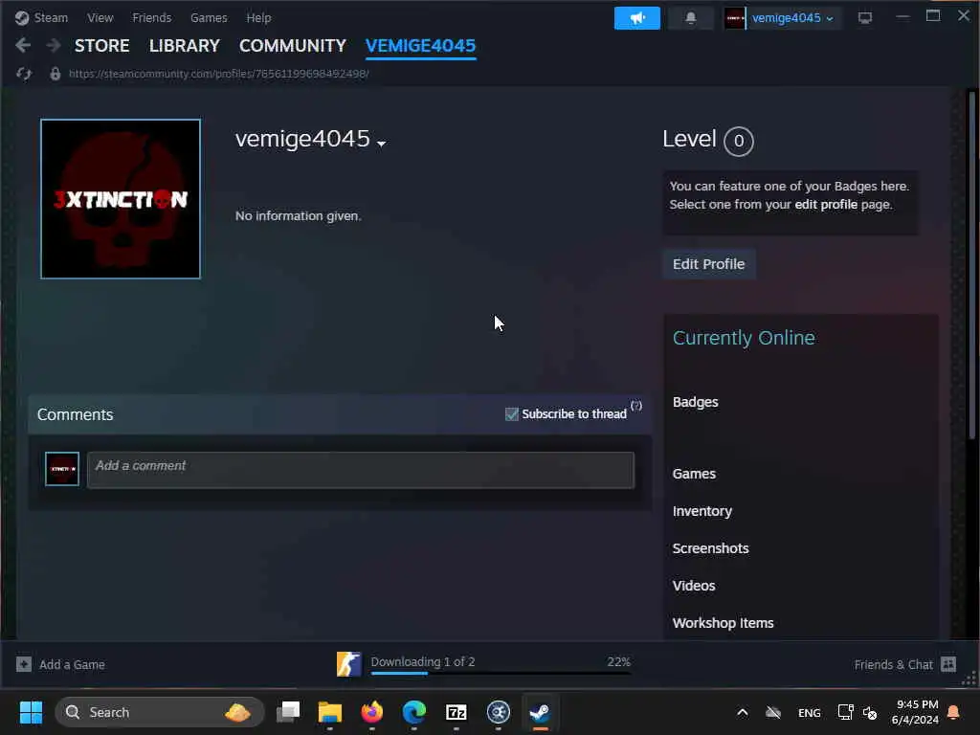Open the Games link in sidebar
Viewport: 980px width, 735px height.
tap(694, 474)
